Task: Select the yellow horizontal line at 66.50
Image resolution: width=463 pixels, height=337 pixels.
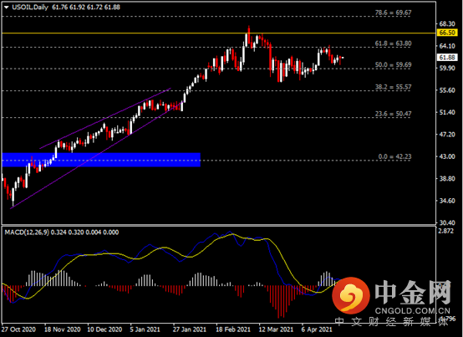Action: [x=218, y=33]
